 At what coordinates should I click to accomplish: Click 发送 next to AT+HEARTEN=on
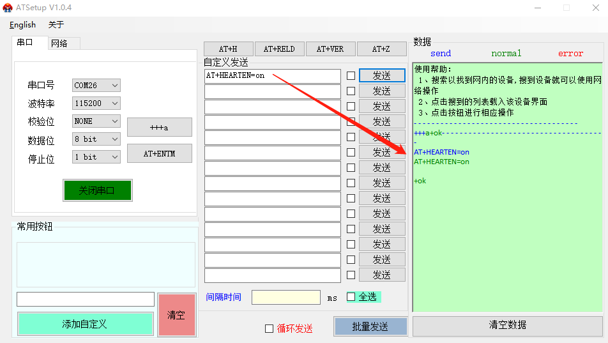382,75
